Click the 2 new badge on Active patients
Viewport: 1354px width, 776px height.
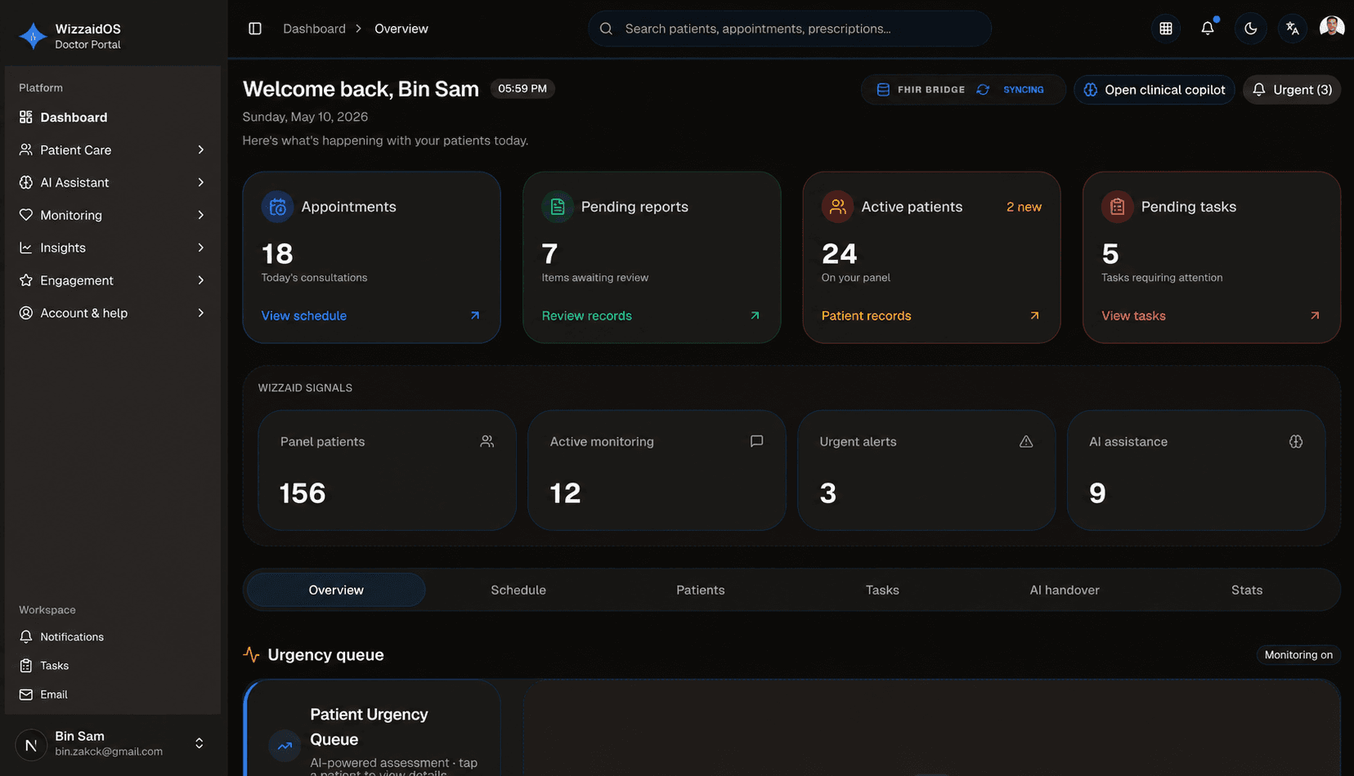coord(1024,207)
